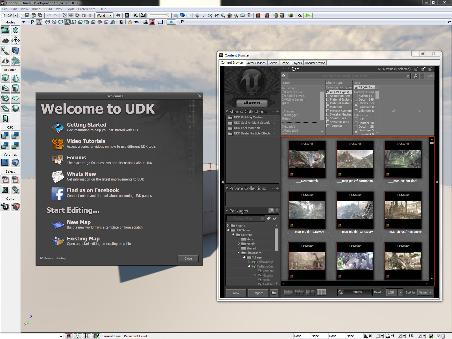Select the Tagged radio button

(x=283, y=111)
